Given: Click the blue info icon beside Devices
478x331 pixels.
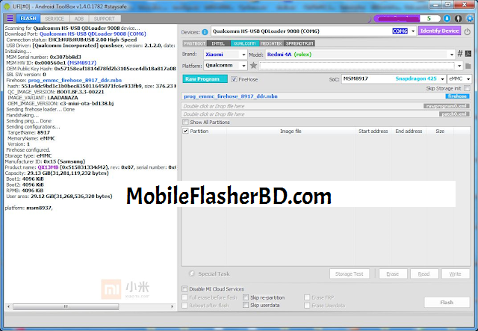Looking at the screenshot, I should pos(205,31).
